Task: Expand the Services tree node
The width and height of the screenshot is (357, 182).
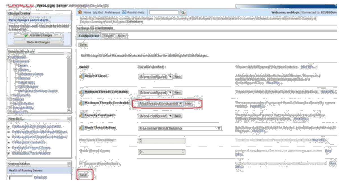Action: coord(10,99)
